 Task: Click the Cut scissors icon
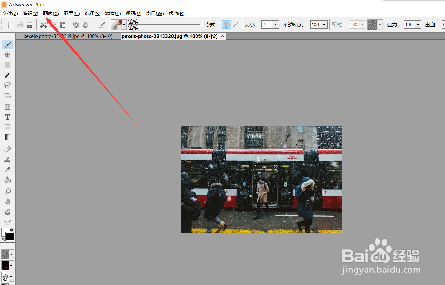tap(43, 25)
